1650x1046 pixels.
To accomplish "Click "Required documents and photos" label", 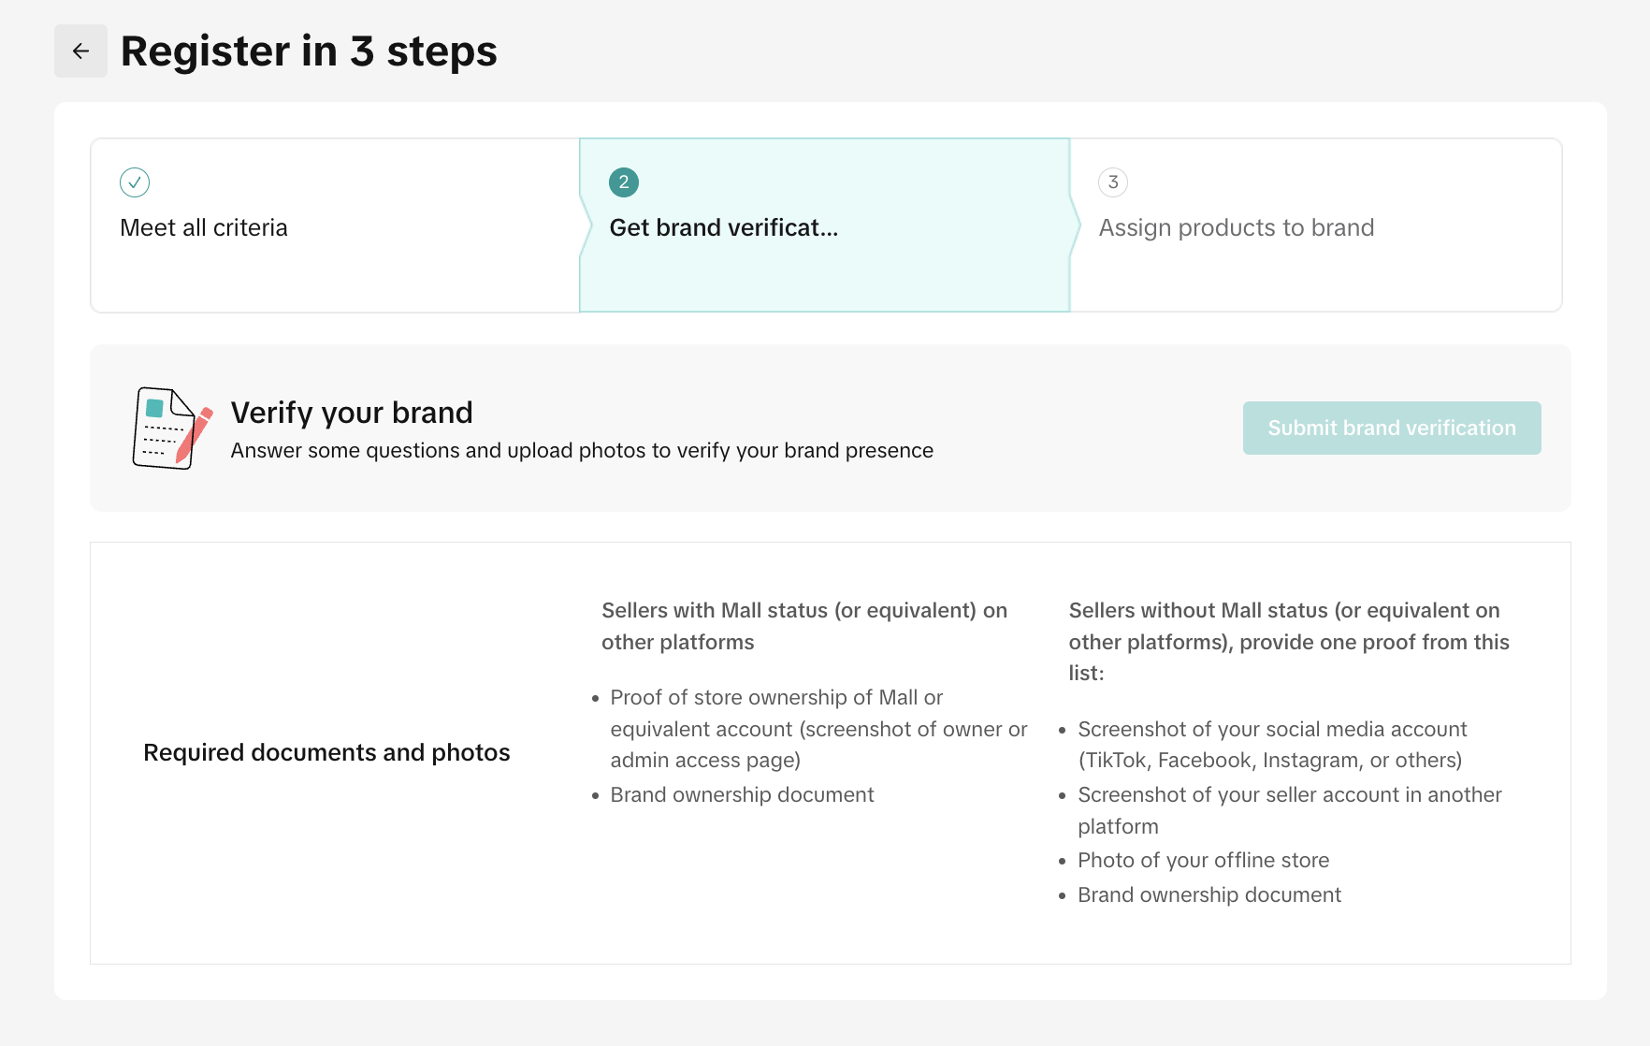I will pyautogui.click(x=326, y=753).
